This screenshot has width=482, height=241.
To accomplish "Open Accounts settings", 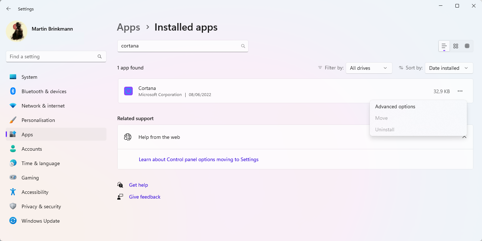I will [56, 149].
